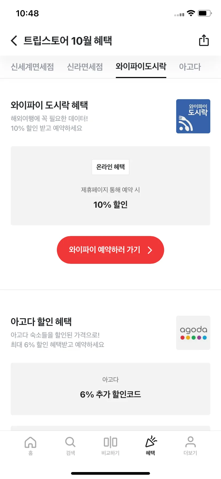Tap the 아고다 할인 혜택 heading
The height and width of the screenshot is (479, 221).
(x=41, y=322)
